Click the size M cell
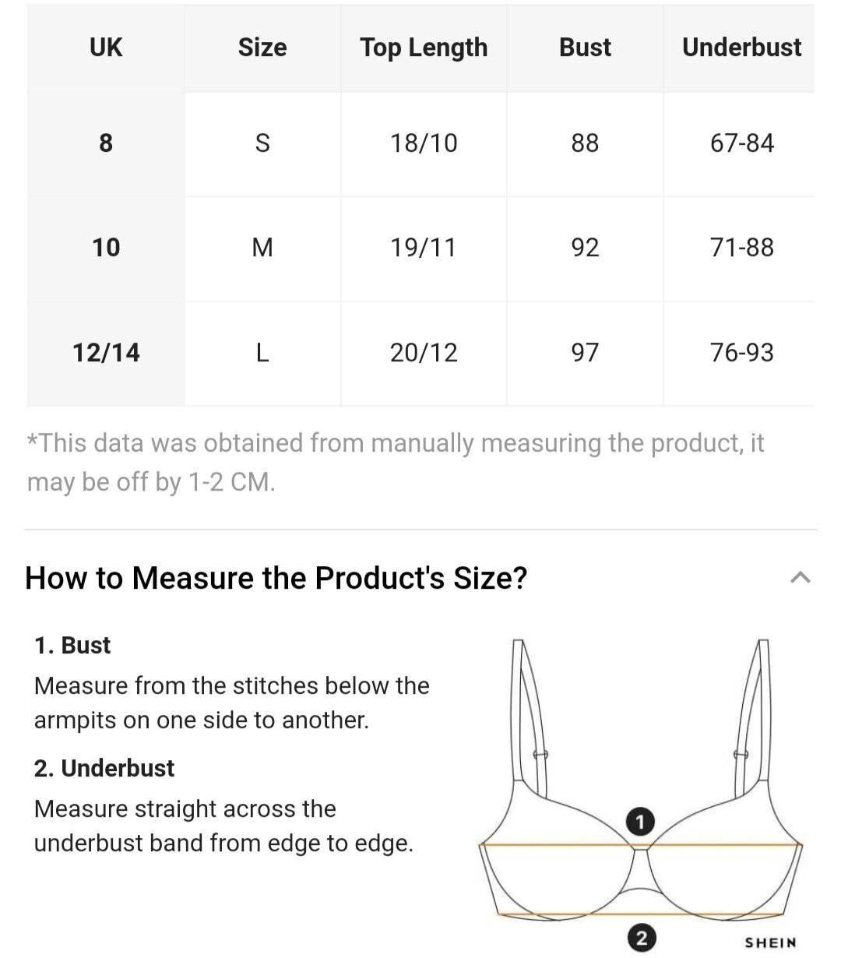This screenshot has width=841, height=958. click(x=262, y=248)
